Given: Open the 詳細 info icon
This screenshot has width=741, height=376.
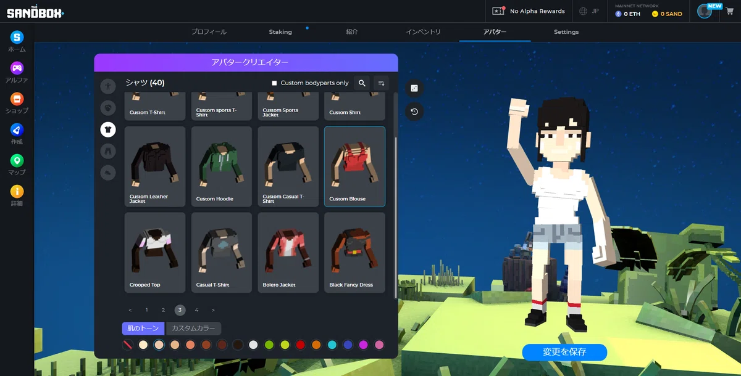Looking at the screenshot, I should [x=17, y=191].
